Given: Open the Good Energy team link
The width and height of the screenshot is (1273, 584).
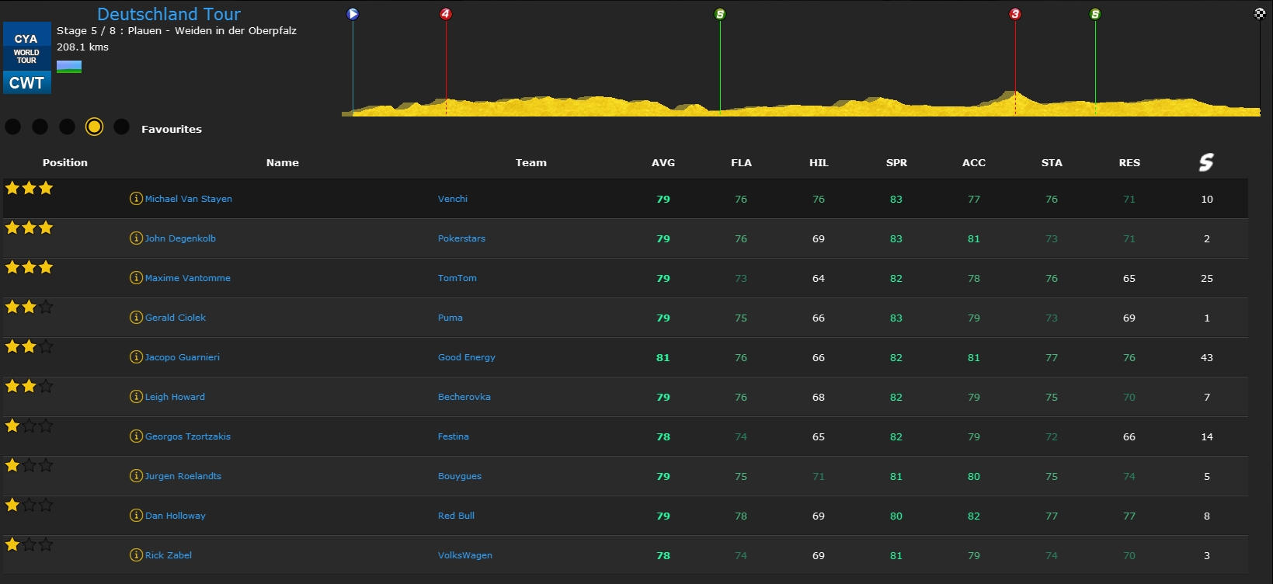Looking at the screenshot, I should tap(467, 357).
